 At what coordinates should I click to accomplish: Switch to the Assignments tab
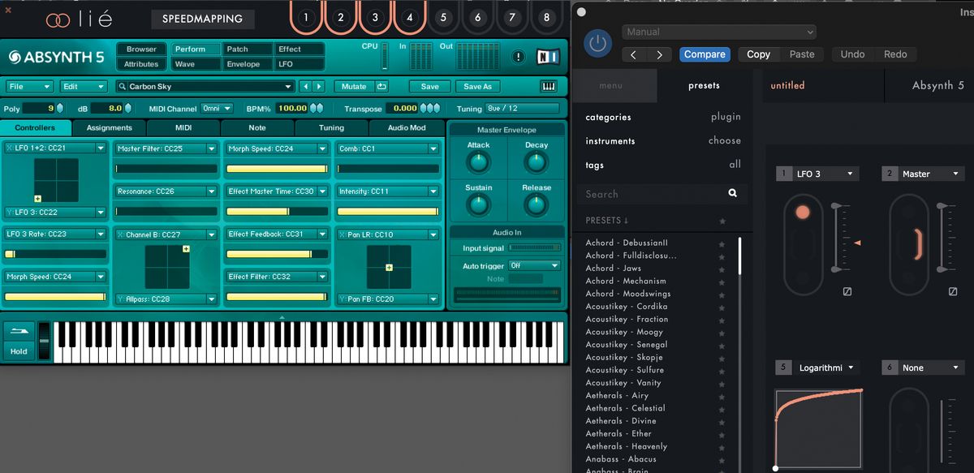pos(109,128)
